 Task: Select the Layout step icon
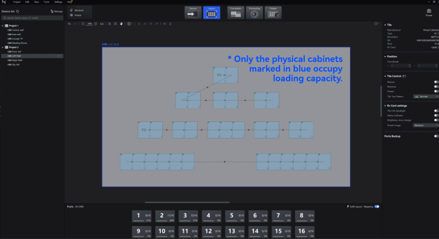(212, 12)
